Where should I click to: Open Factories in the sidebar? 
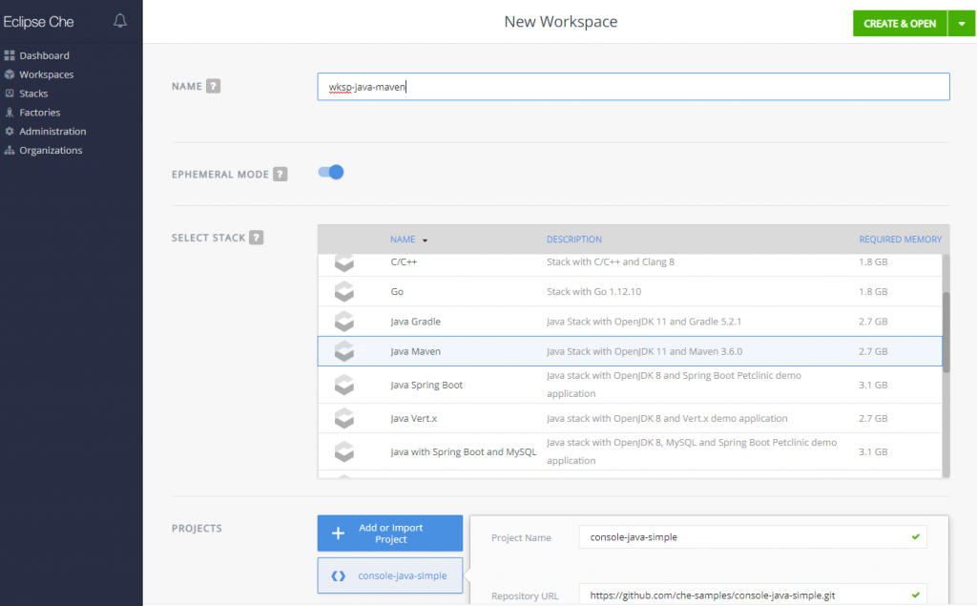39,113
